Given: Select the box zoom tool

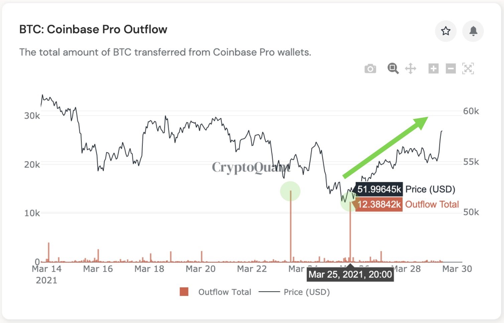Looking at the screenshot, I should point(393,69).
